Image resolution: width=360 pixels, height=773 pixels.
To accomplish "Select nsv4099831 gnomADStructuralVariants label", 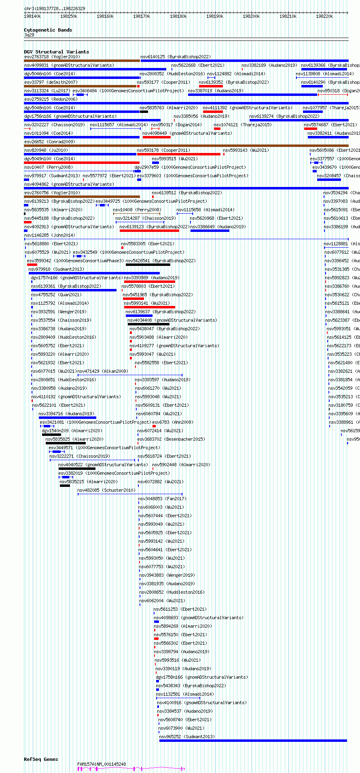I will coord(69,65).
